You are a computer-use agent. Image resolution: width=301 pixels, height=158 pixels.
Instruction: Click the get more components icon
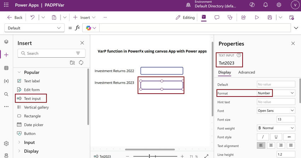click(x=72, y=63)
